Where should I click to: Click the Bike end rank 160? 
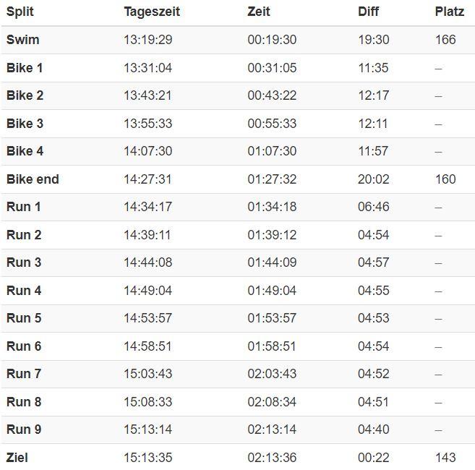pos(445,179)
